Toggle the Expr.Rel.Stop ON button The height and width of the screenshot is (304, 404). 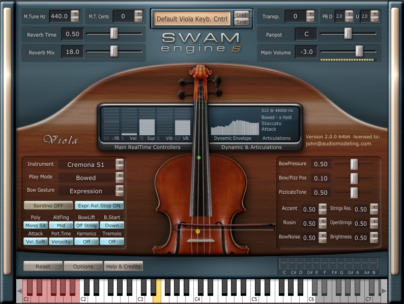(99, 205)
